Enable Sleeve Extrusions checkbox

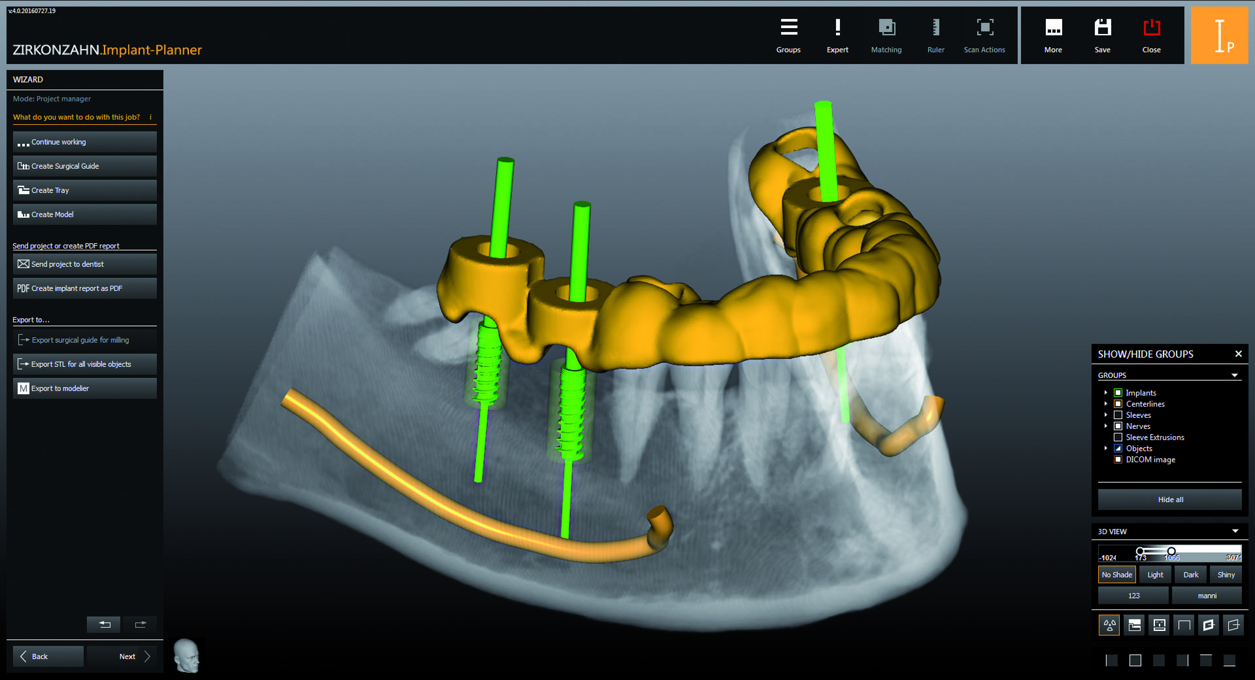pos(1118,437)
